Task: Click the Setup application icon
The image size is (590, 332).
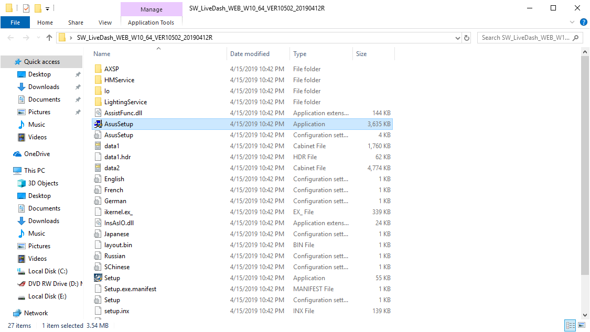Action: (x=98, y=278)
